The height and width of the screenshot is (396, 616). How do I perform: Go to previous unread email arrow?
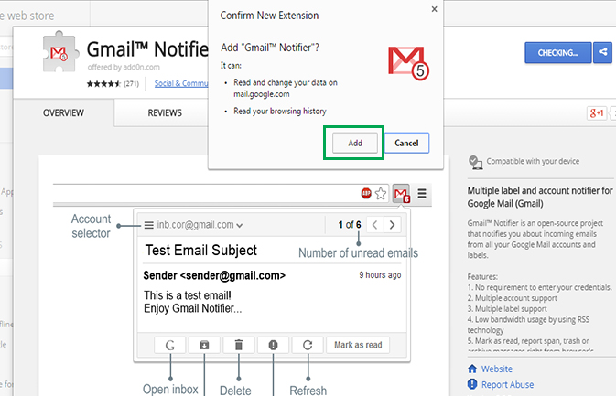coord(374,225)
